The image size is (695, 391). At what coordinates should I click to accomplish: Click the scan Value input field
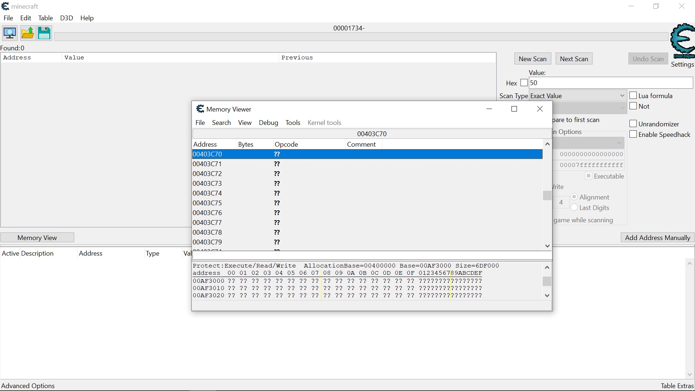[610, 83]
